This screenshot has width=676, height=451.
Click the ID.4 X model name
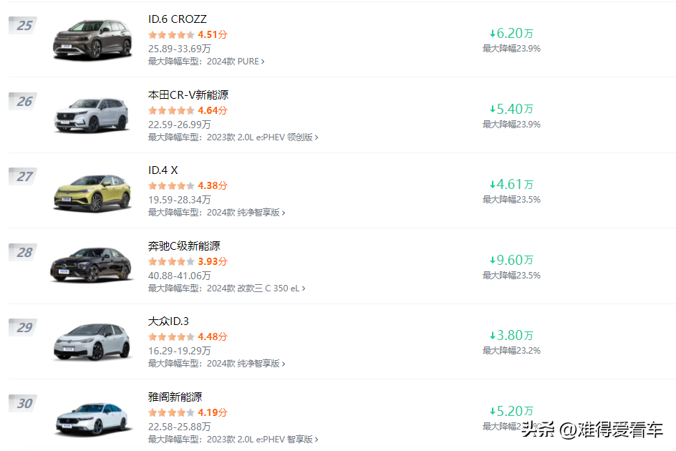(x=163, y=170)
